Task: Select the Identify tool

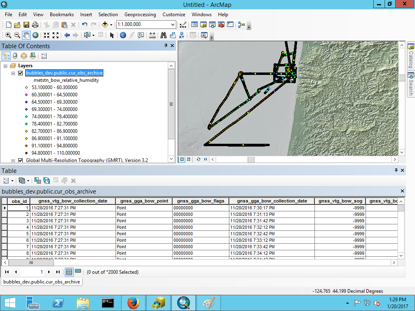Action: (x=123, y=35)
